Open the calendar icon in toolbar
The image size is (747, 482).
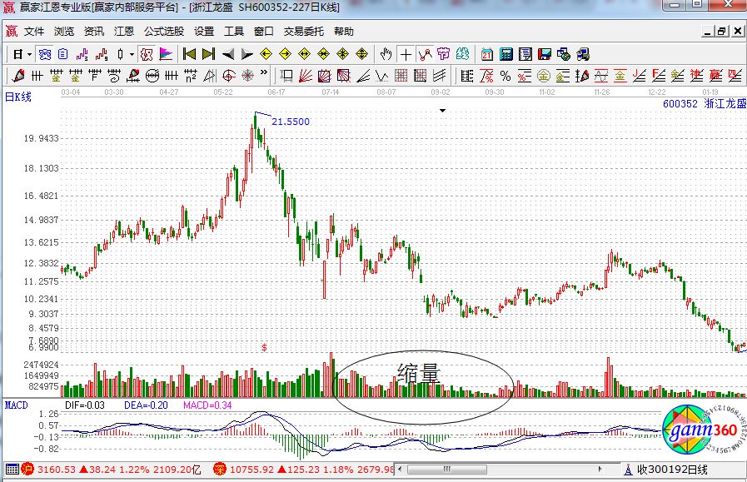(x=487, y=54)
